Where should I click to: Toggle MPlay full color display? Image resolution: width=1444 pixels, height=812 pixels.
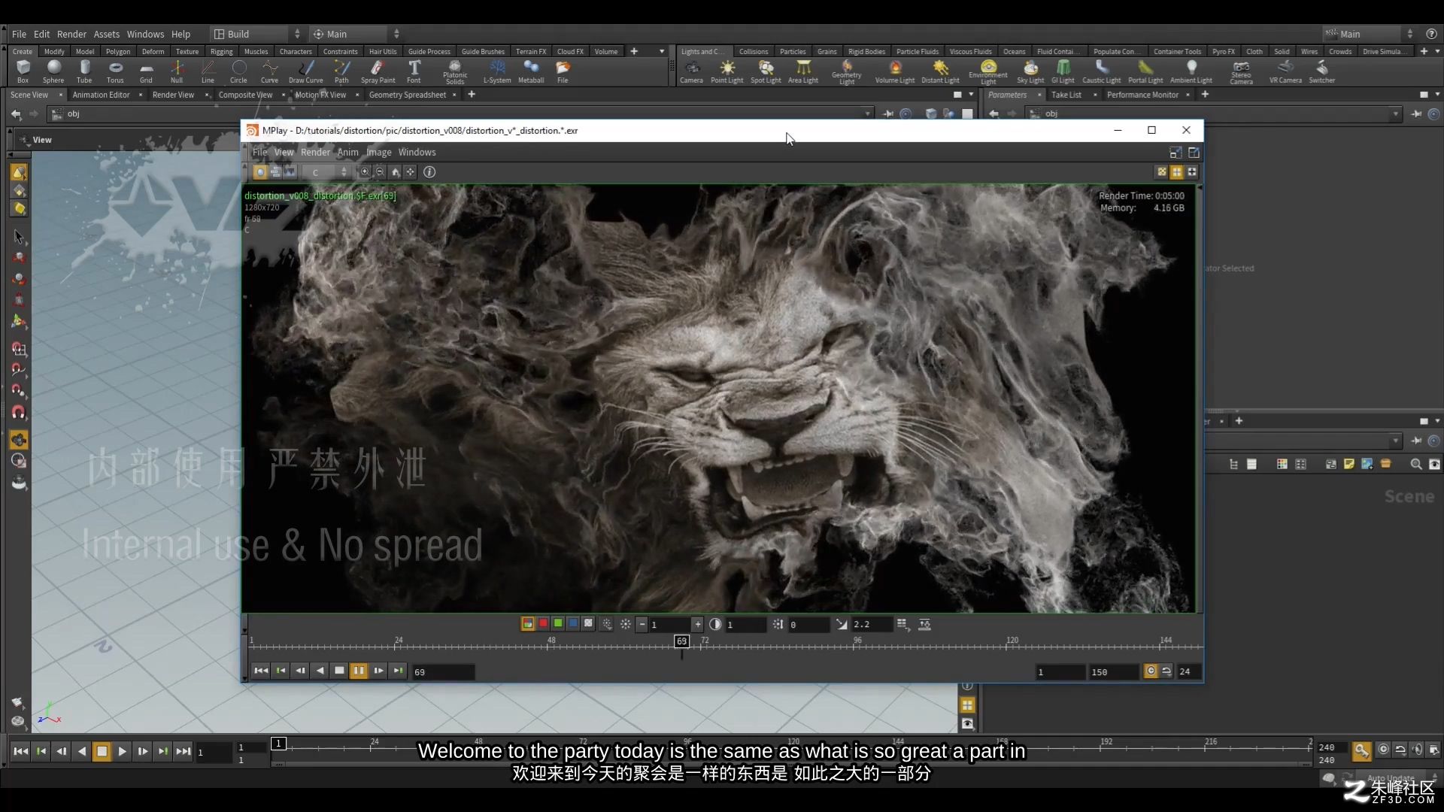528,623
